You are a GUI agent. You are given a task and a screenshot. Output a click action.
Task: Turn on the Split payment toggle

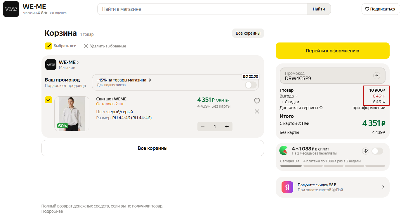point(377,151)
